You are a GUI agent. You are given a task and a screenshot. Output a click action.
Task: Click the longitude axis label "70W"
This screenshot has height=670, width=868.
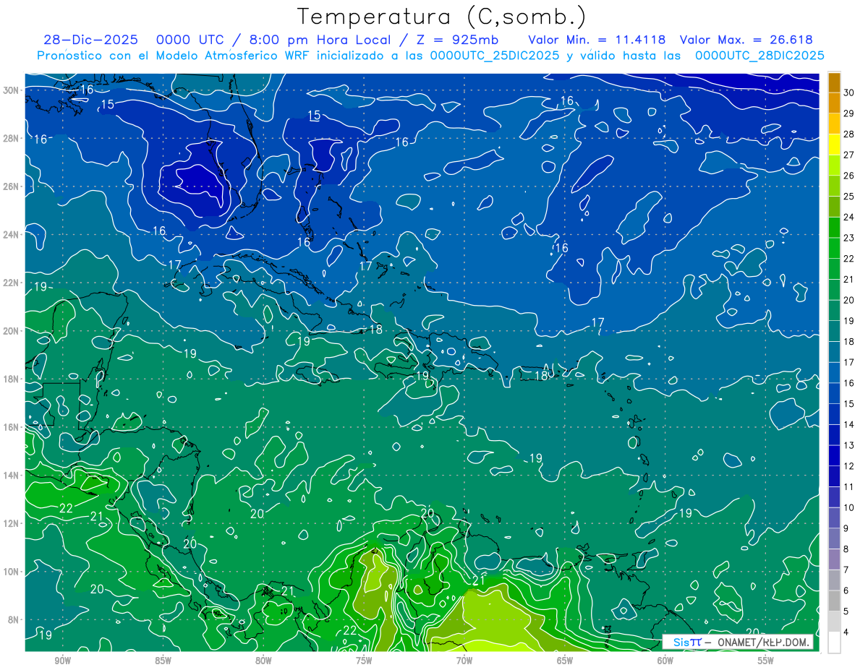(x=464, y=661)
